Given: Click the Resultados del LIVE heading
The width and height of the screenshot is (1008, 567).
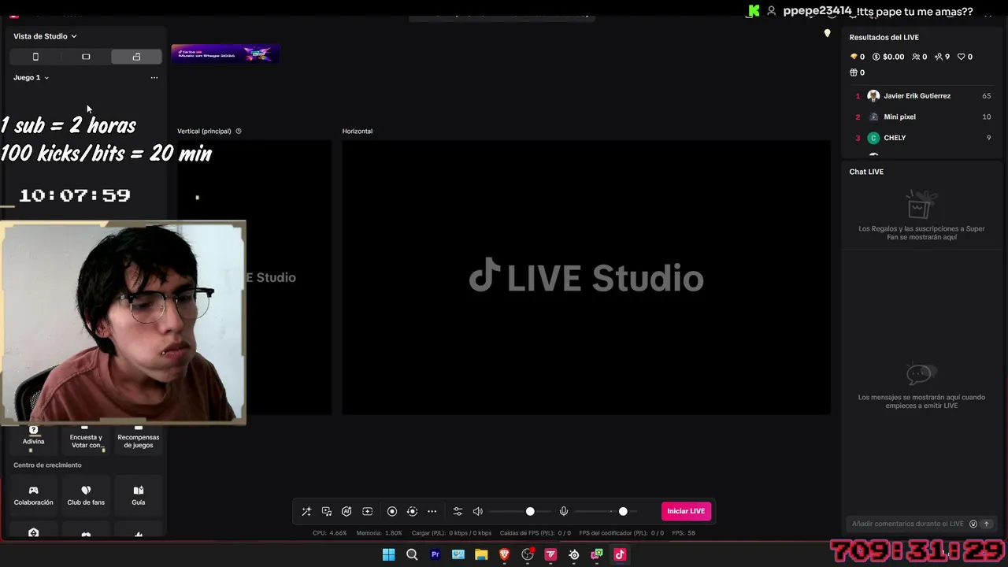Looking at the screenshot, I should (884, 37).
